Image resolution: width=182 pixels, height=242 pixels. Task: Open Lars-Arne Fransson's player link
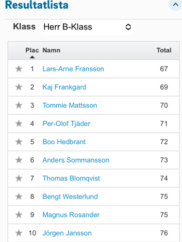[x=73, y=69]
